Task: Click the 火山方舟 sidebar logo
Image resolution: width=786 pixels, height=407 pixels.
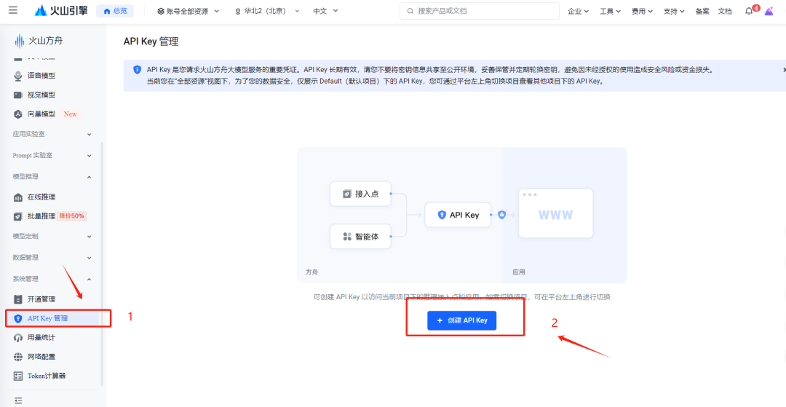Action: (x=38, y=41)
